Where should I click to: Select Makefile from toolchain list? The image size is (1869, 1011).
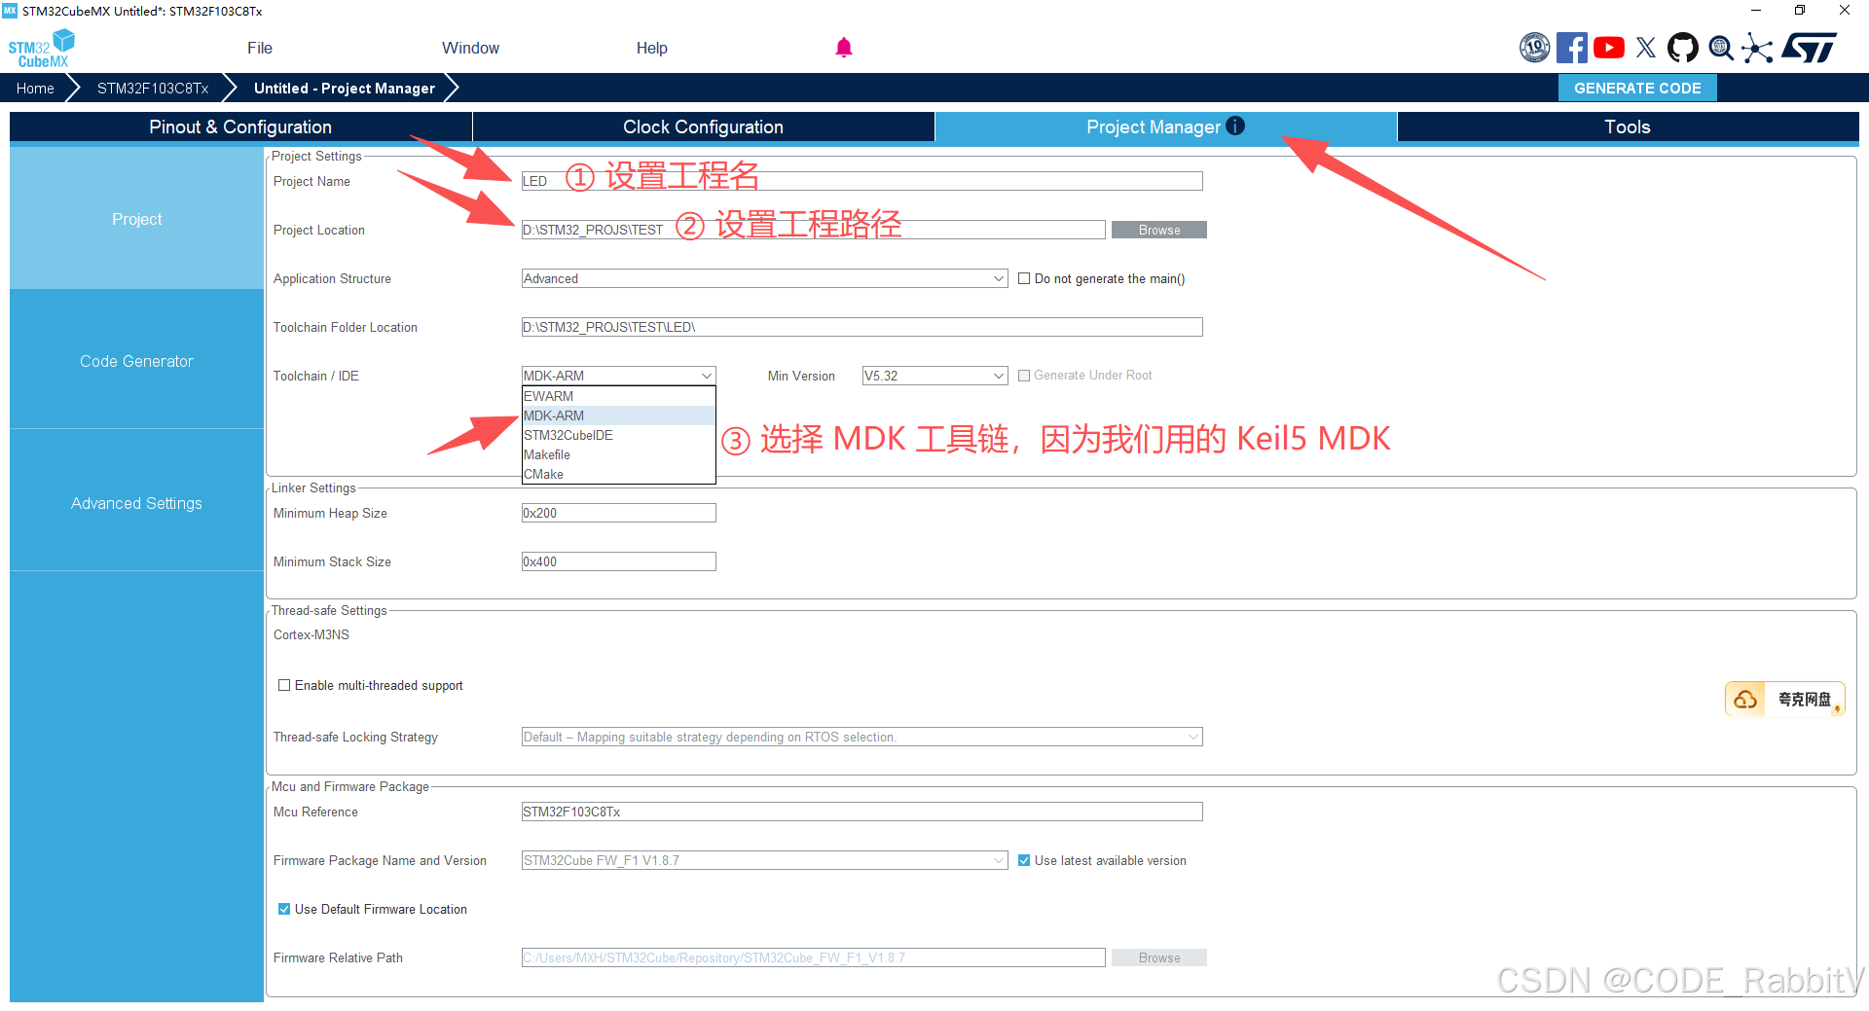coord(618,454)
